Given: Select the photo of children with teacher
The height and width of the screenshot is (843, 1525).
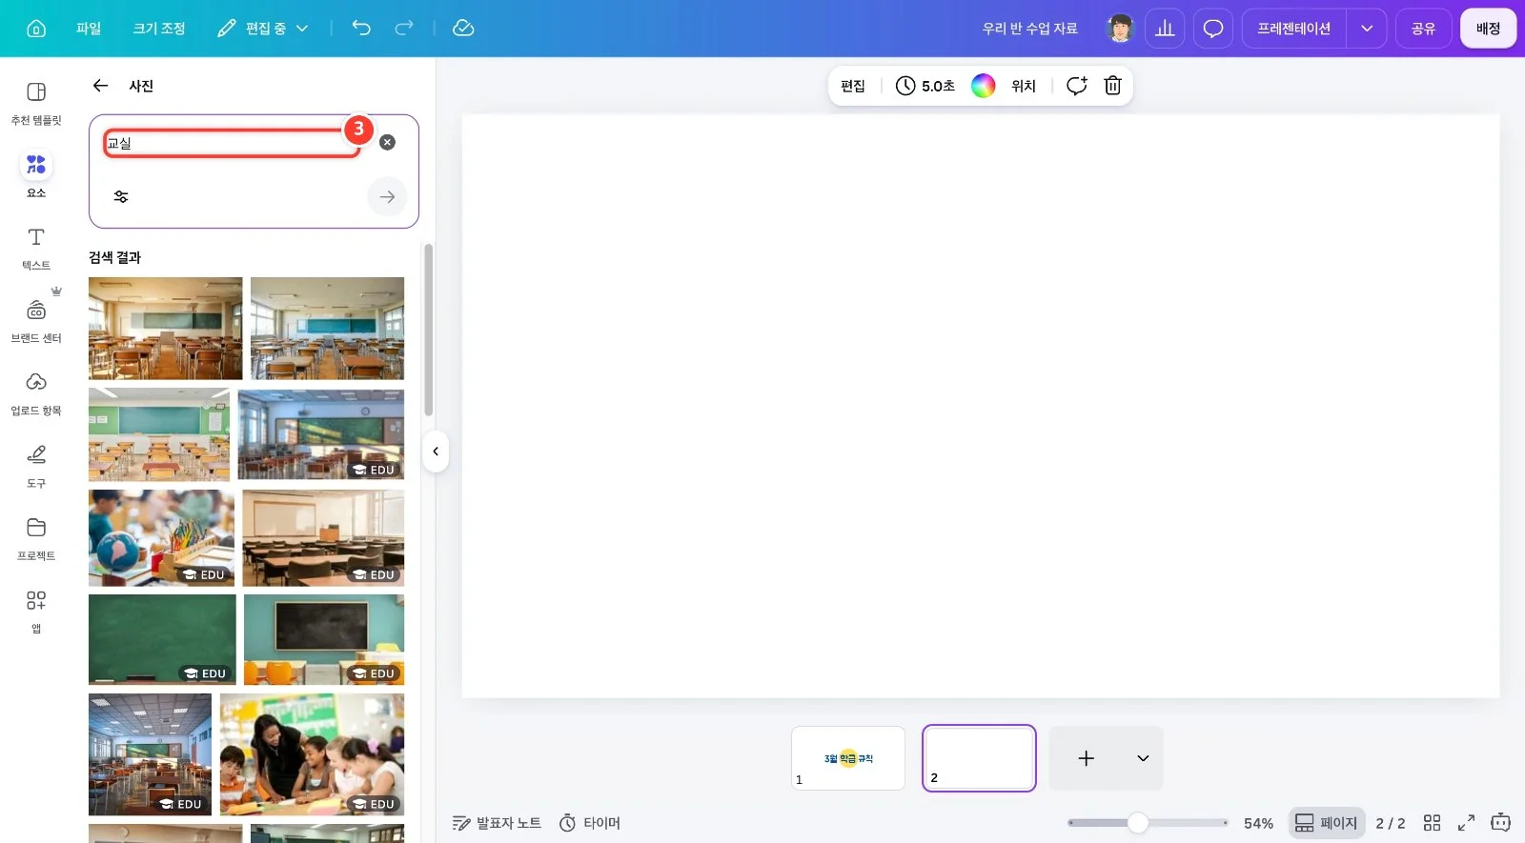Looking at the screenshot, I should pos(312,754).
